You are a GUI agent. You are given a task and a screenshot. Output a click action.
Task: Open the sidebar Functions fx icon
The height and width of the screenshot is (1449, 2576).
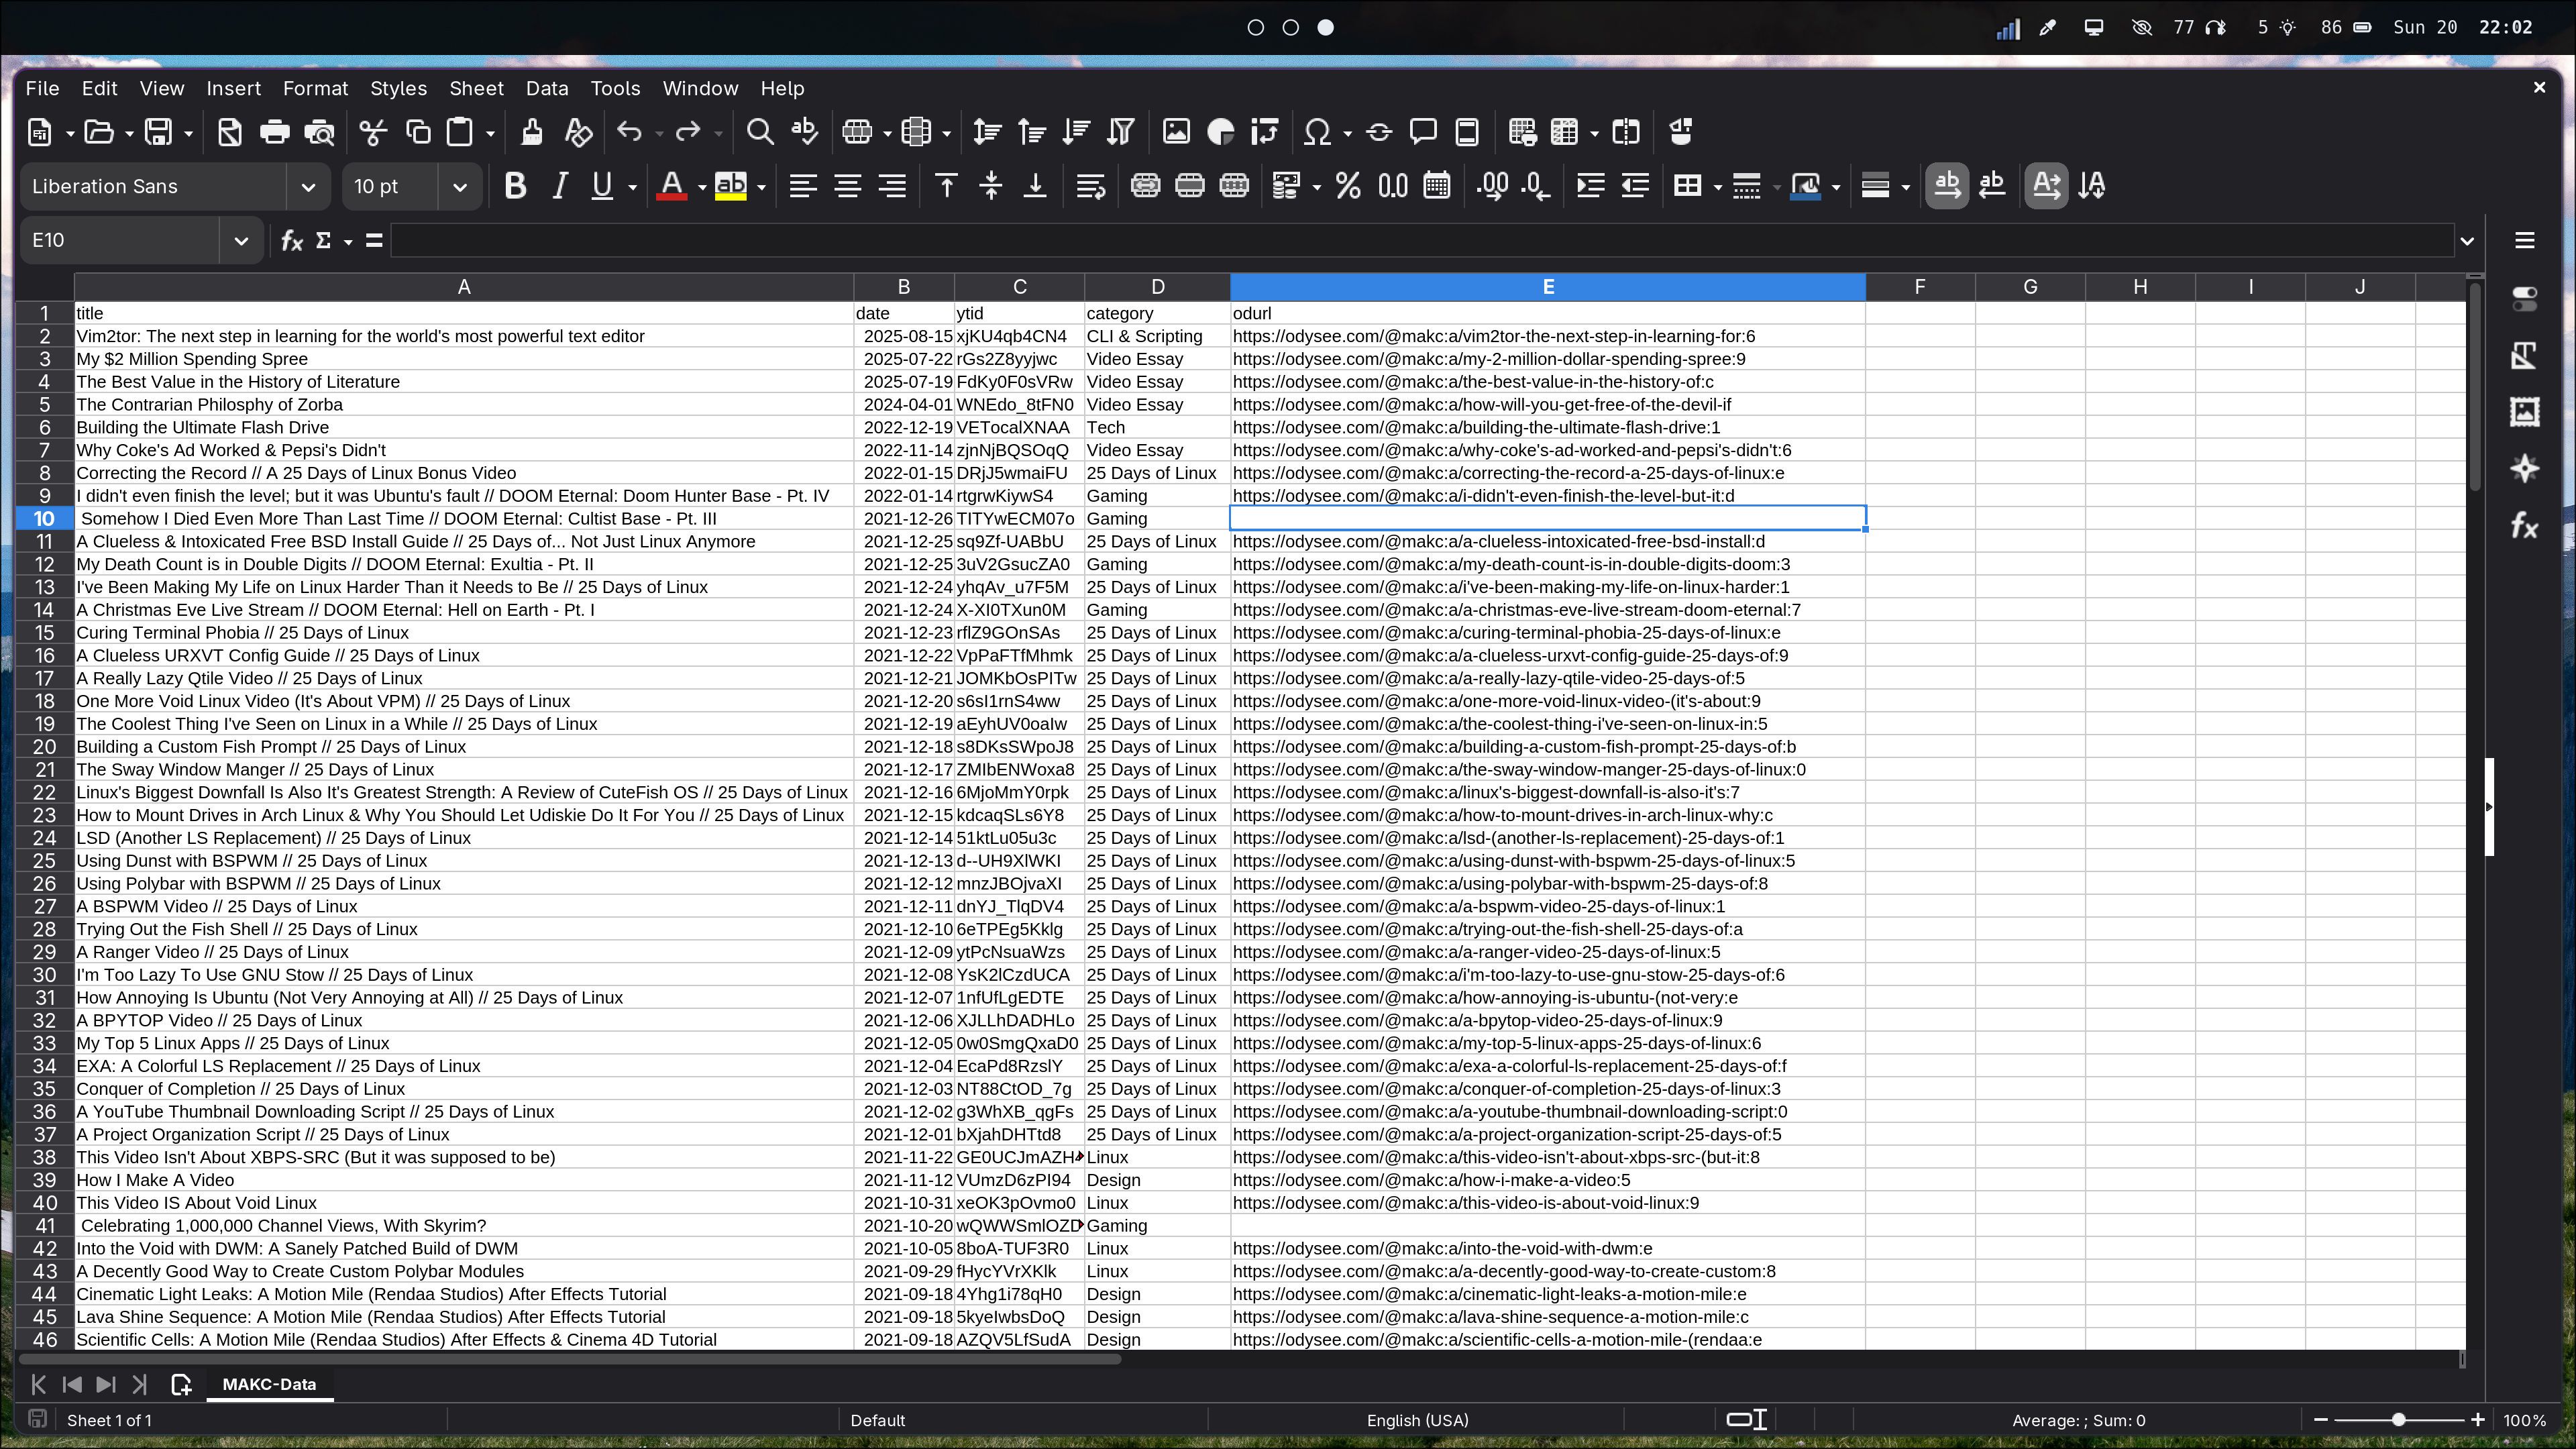click(x=2524, y=526)
